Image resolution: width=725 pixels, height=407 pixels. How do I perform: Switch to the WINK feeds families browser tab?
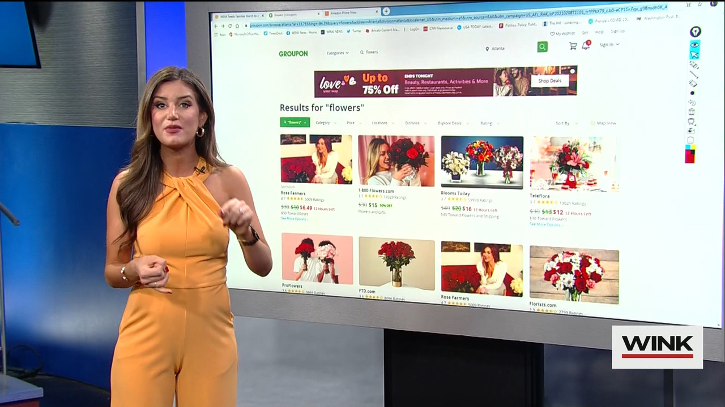pos(240,16)
